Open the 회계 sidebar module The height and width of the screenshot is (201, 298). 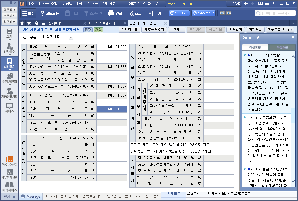point(9,33)
